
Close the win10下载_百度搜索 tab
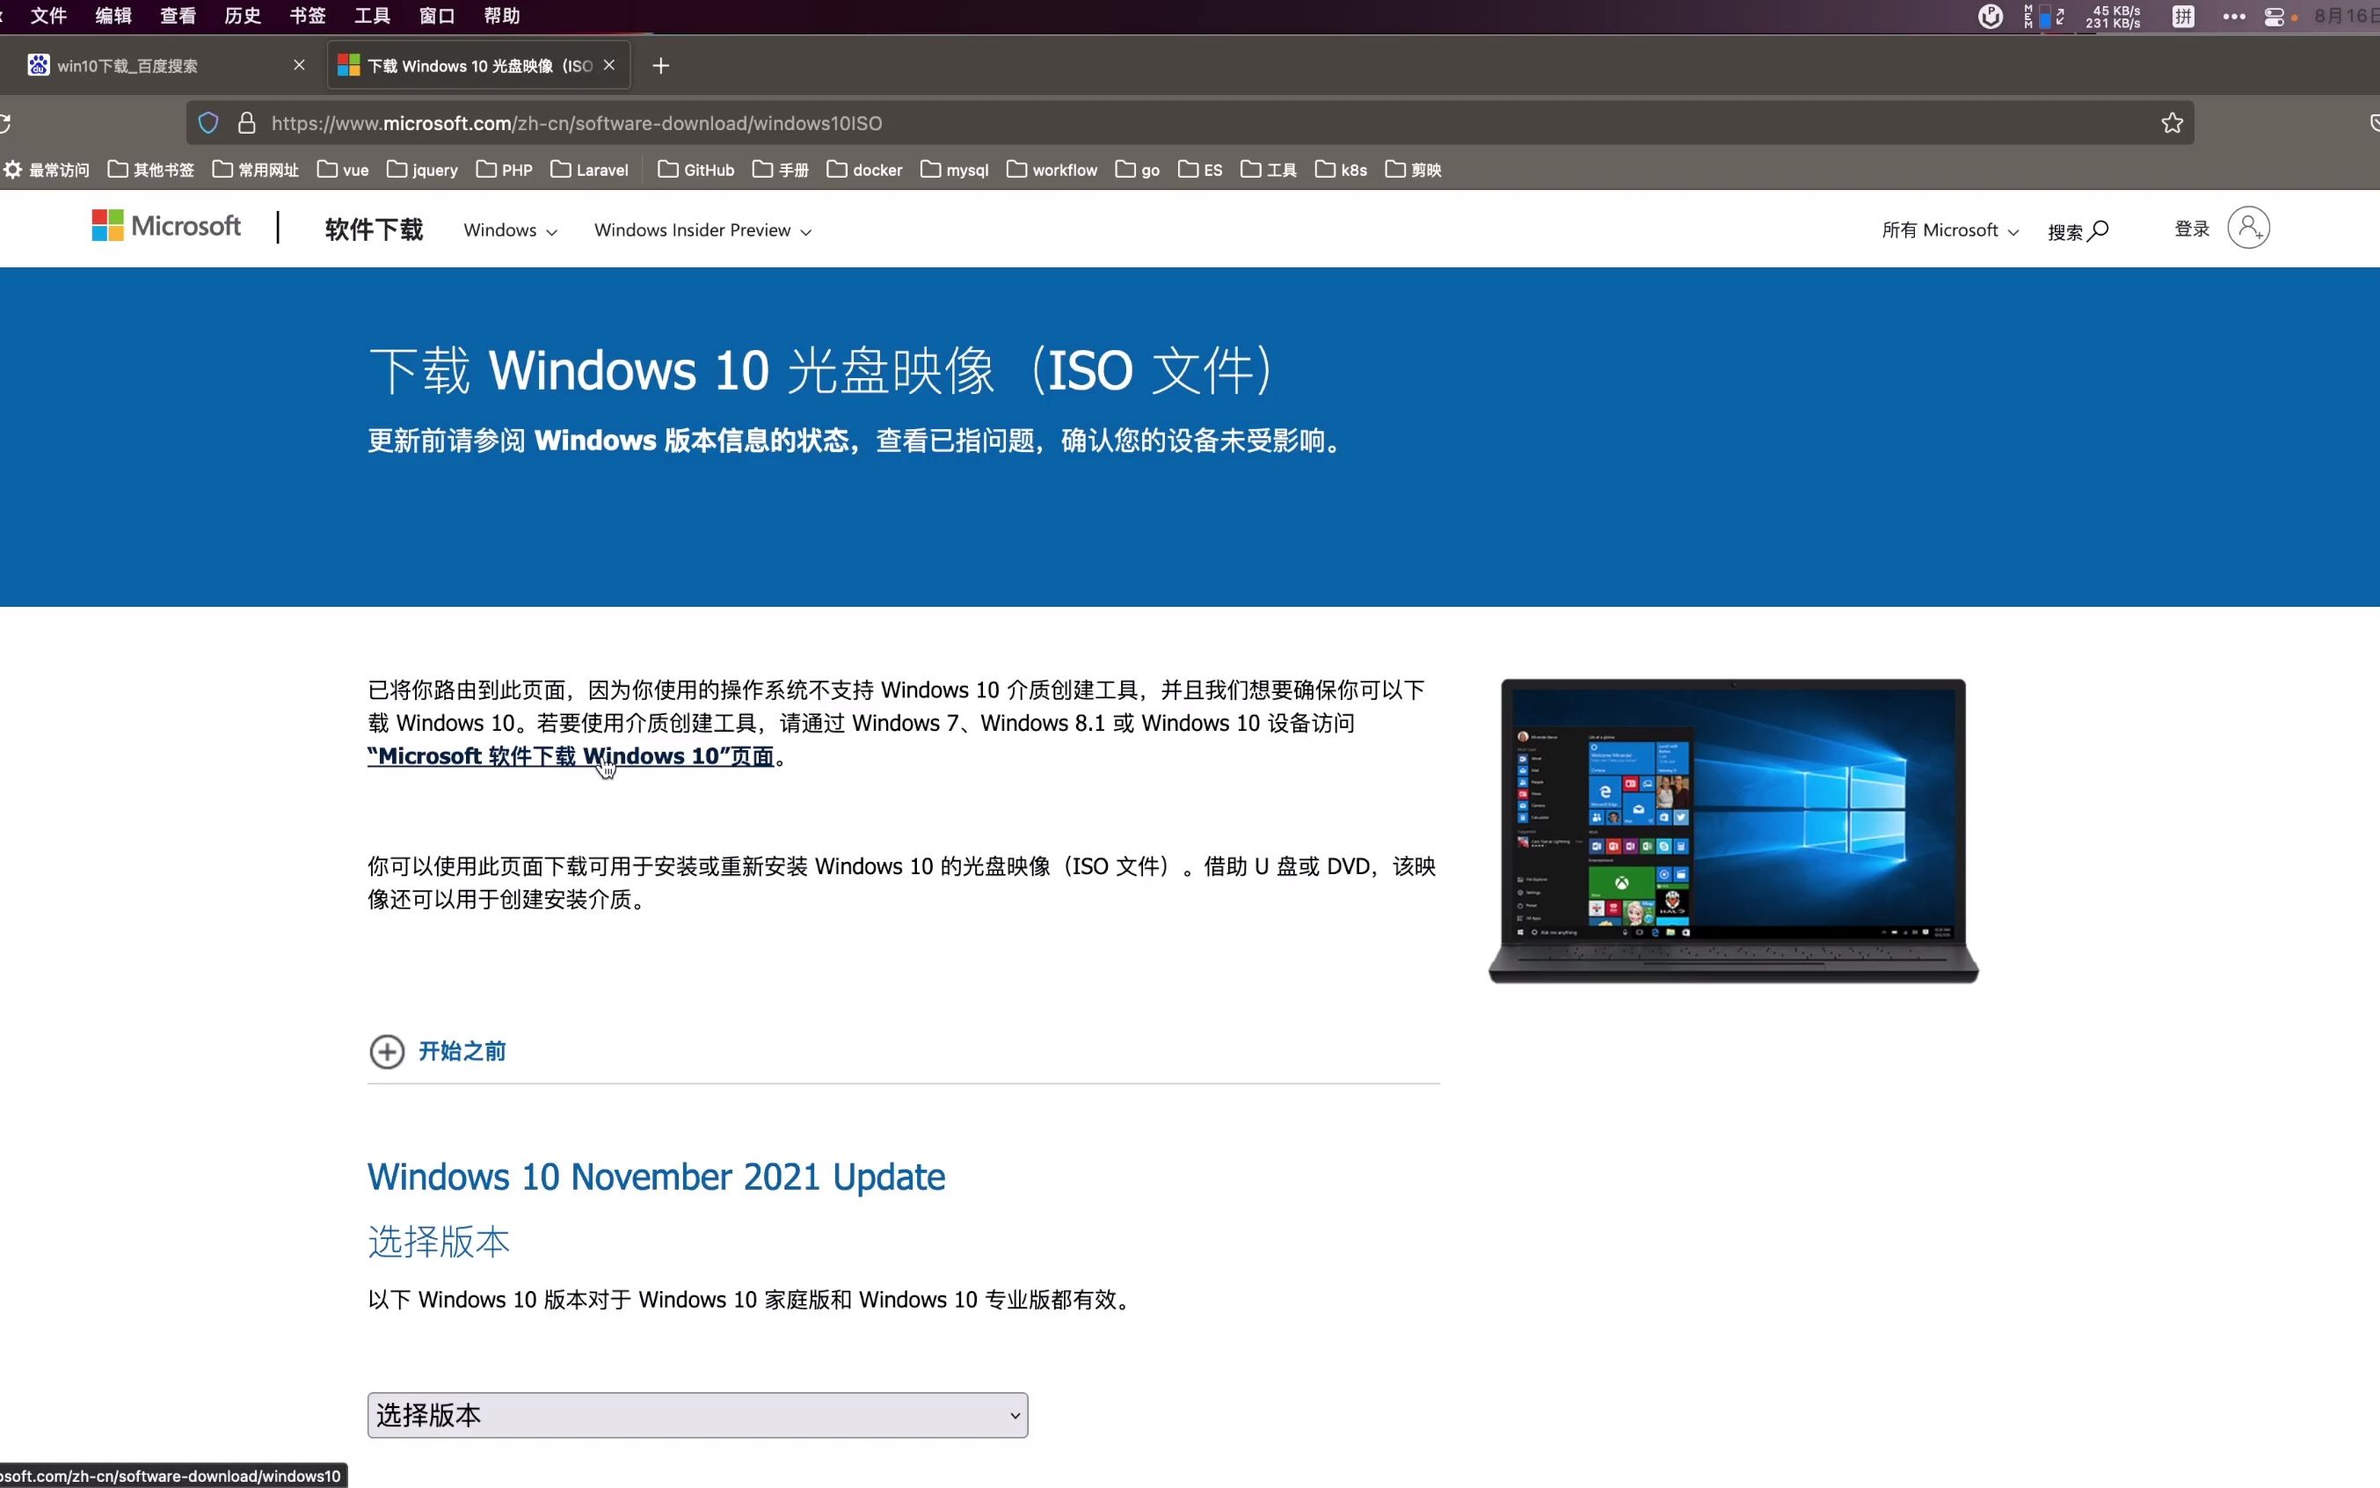click(x=299, y=65)
